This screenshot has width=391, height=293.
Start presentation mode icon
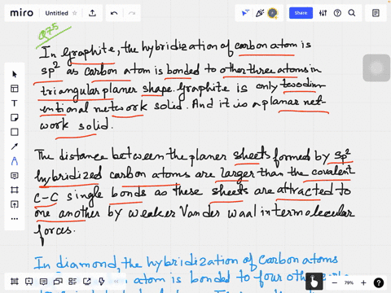pos(29,282)
